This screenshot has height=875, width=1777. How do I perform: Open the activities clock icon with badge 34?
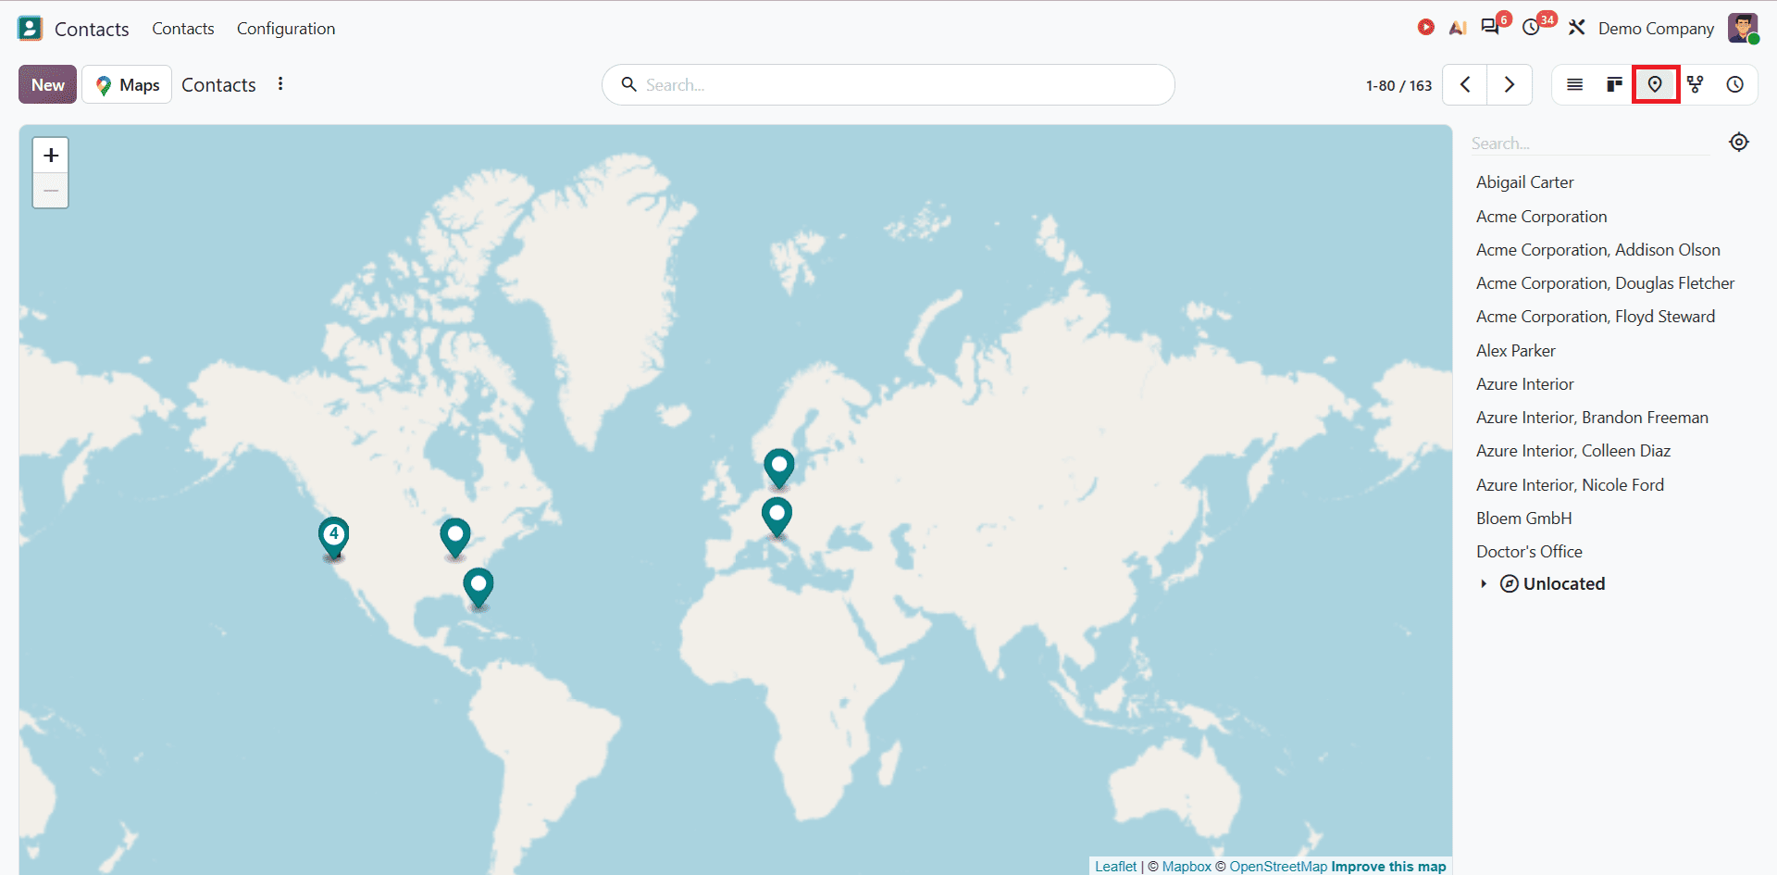coord(1532,28)
